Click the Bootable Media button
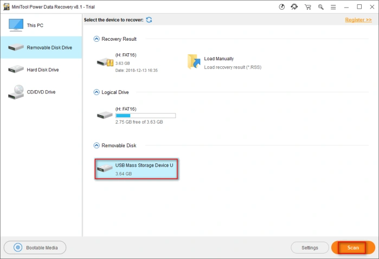Viewport: 379px width, 259px height. (x=35, y=248)
